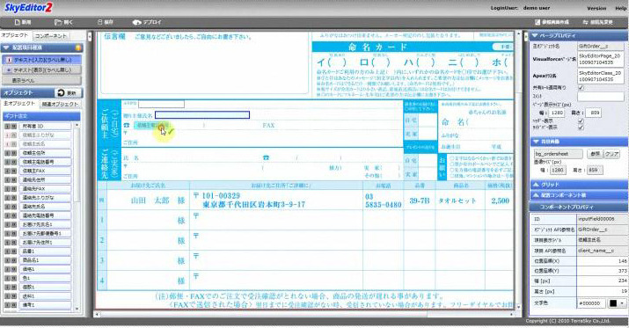Toggle the sharing rule checkbox in page properties
The image size is (629, 328).
581,87
